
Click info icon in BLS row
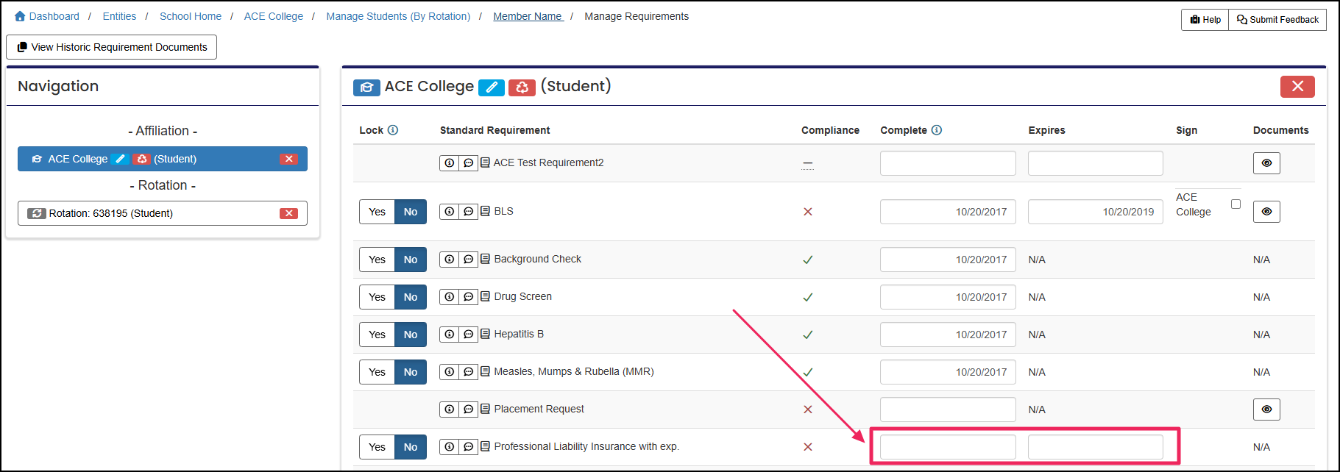tap(449, 212)
